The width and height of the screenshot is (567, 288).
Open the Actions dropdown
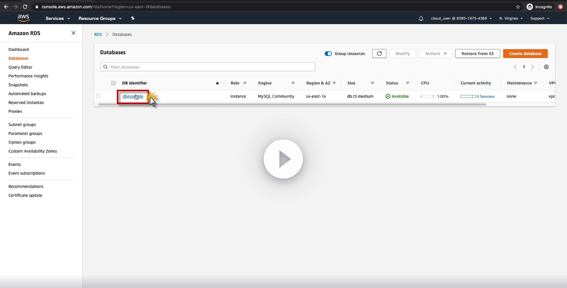(436, 54)
